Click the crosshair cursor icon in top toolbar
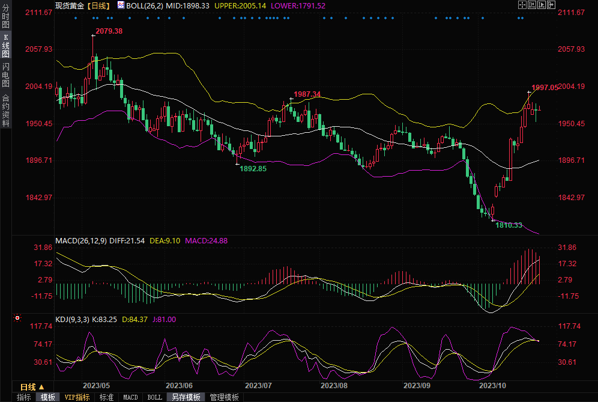 click(522, 5)
